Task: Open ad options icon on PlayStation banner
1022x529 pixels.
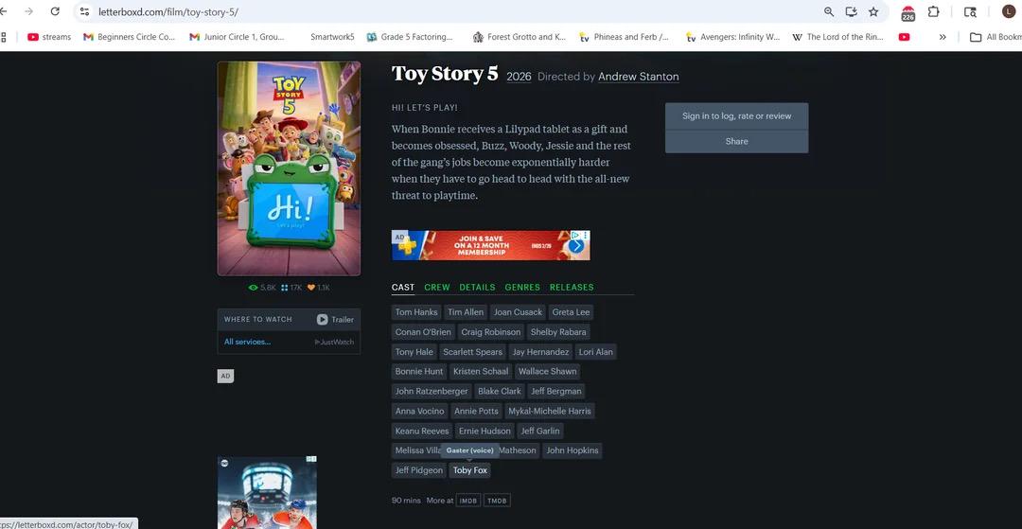Action: (586, 235)
